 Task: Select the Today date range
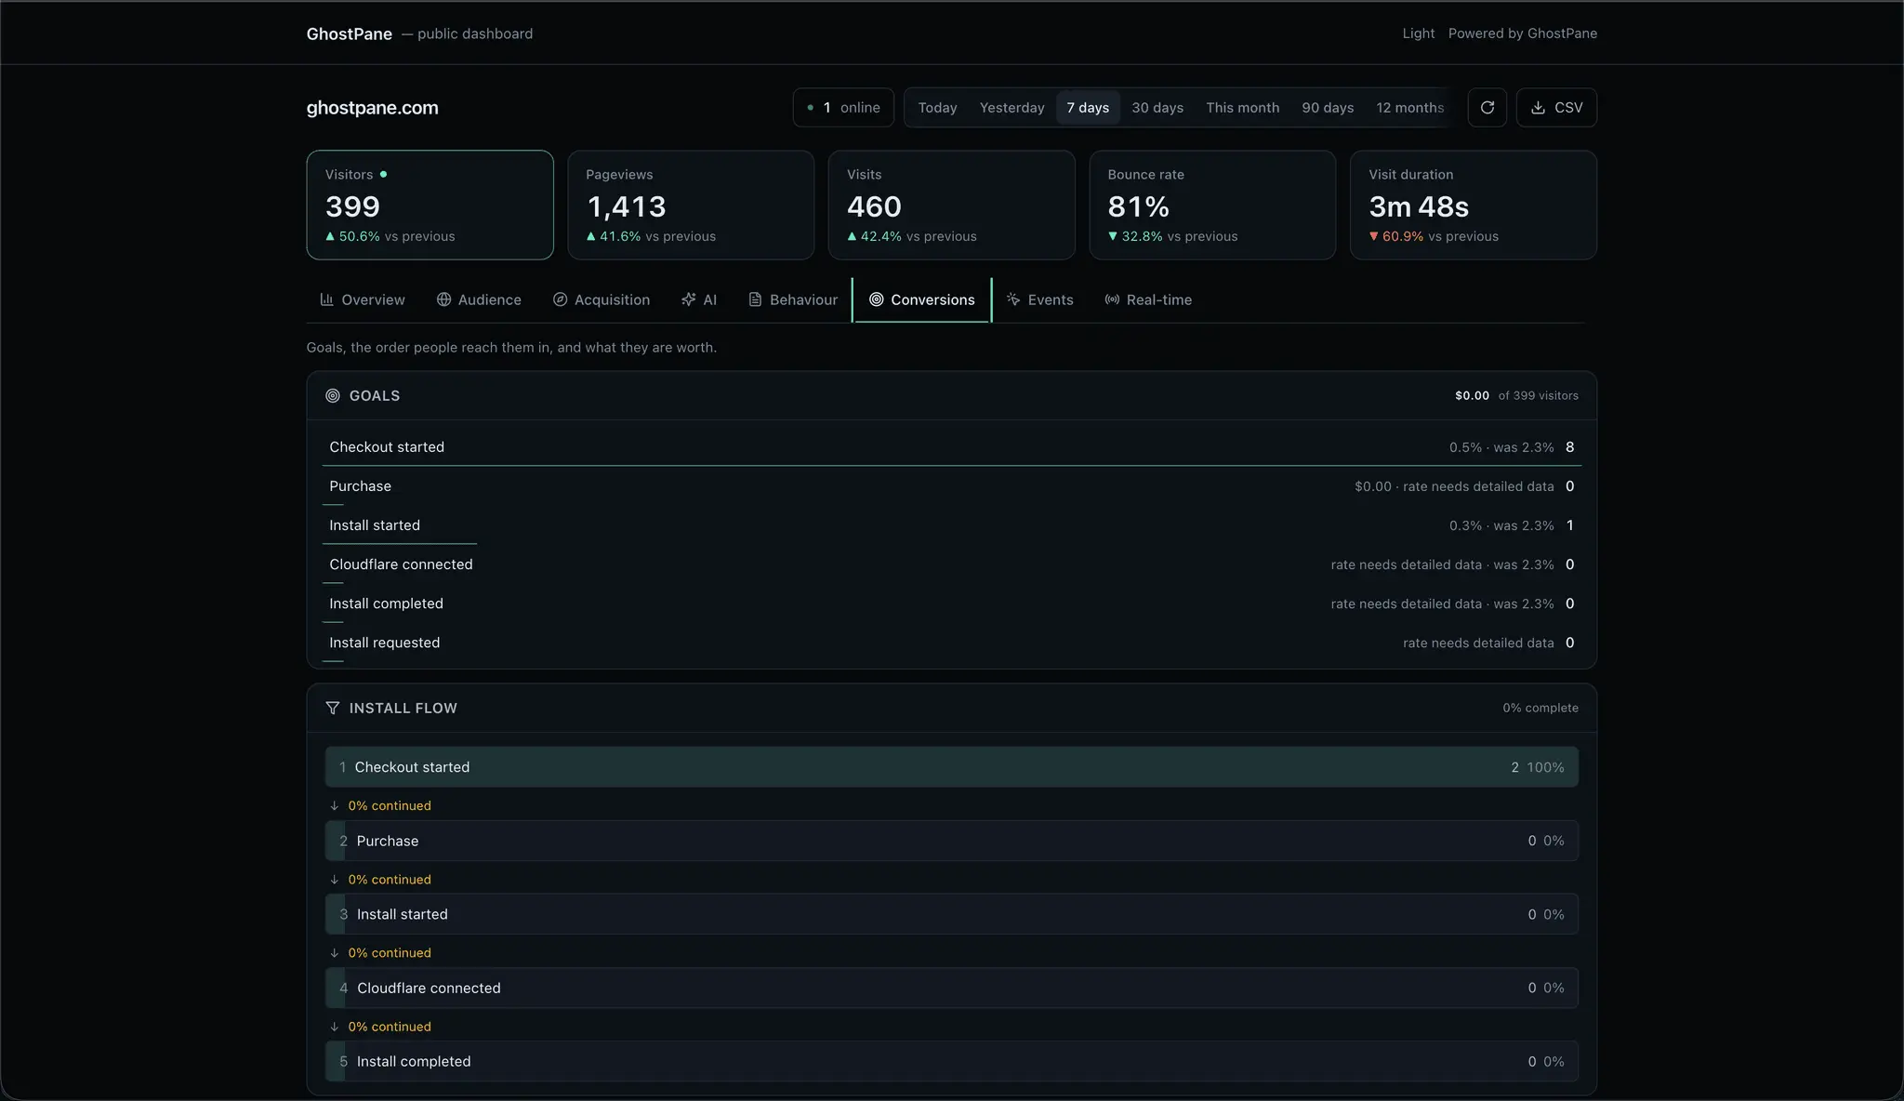coord(937,108)
